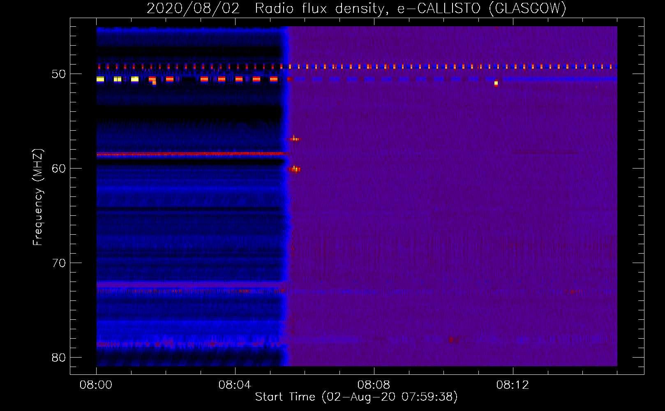Click the 'Frequency (MHZ)' axis label
The height and width of the screenshot is (411, 665).
38,197
